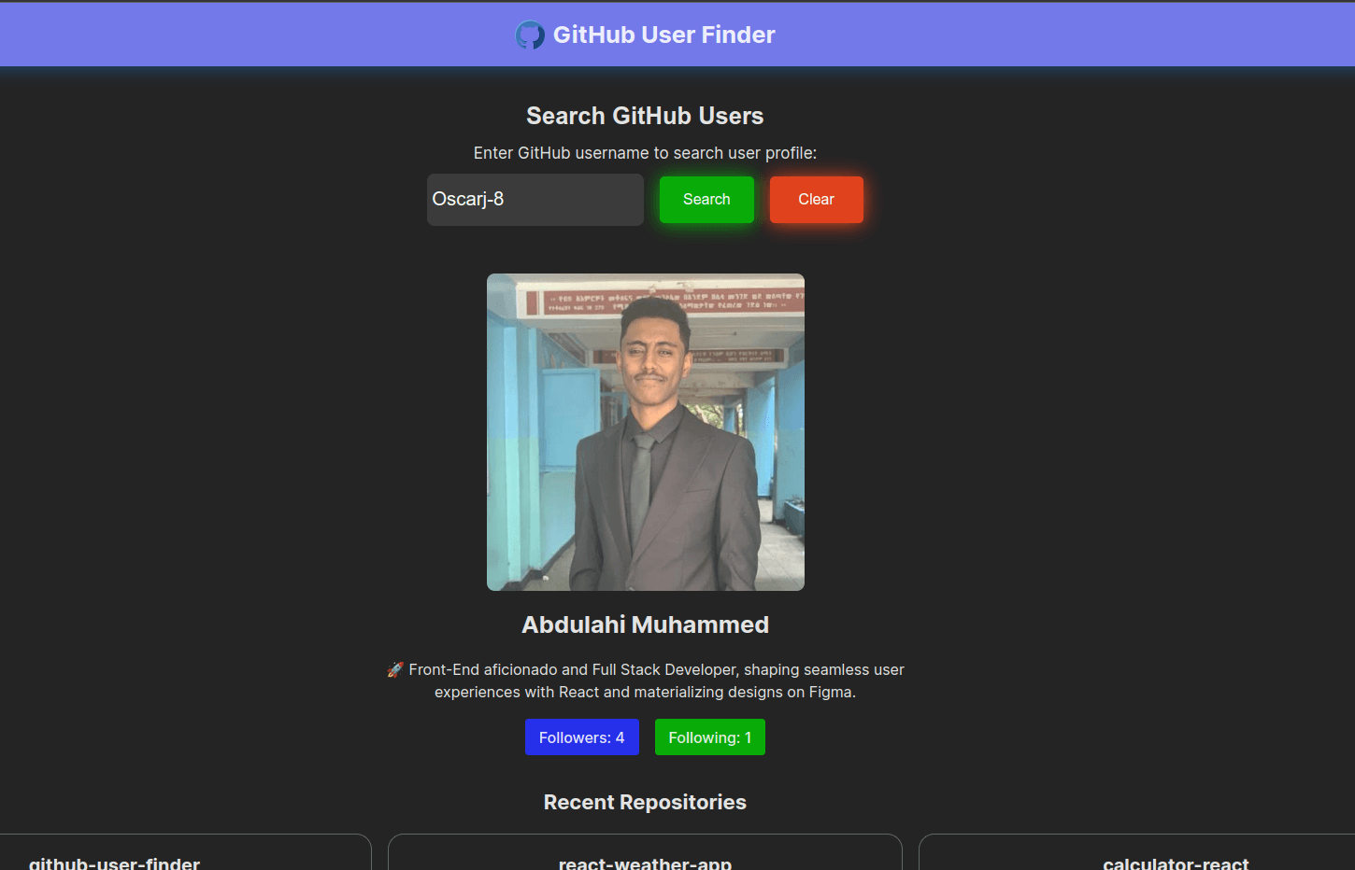Click the Followers: 4 badge
The width and height of the screenshot is (1355, 870).
581,737
